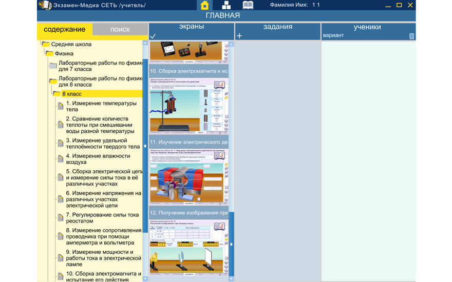Screen dimensions: 452x282
Task: Click the 8 класс folder icon
Action: click(x=56, y=94)
